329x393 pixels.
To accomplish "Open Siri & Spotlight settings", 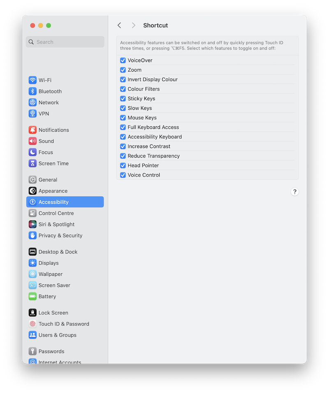I will 33,224.
